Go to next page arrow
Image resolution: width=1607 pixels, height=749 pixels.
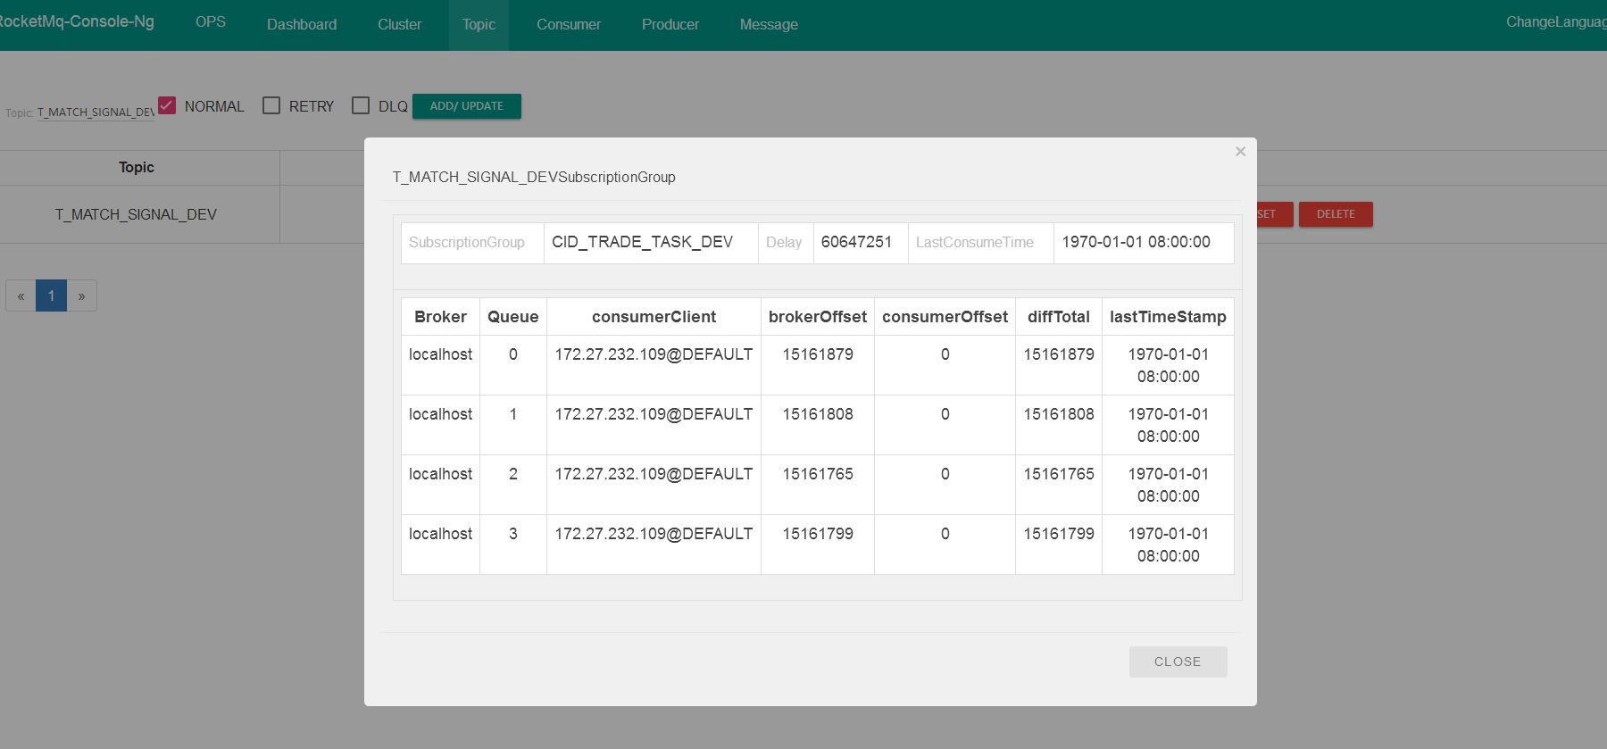(x=81, y=295)
